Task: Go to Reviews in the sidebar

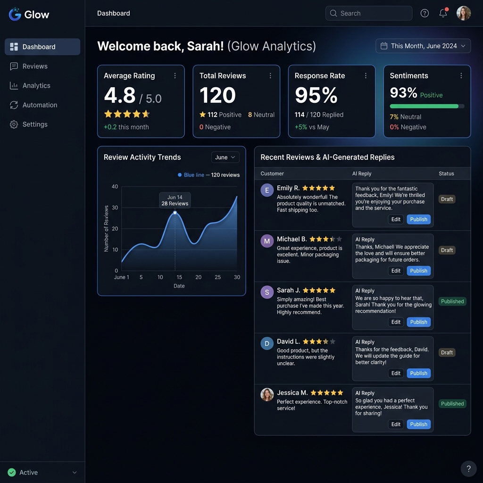Action: click(42, 66)
